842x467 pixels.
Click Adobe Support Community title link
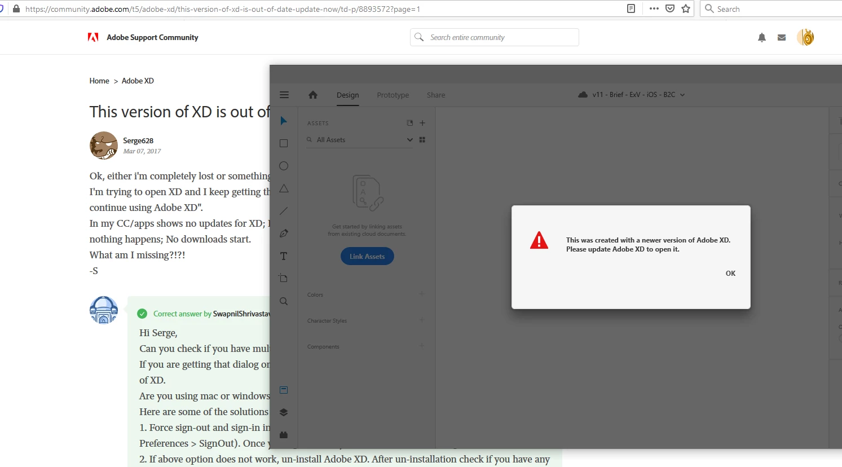(x=152, y=37)
